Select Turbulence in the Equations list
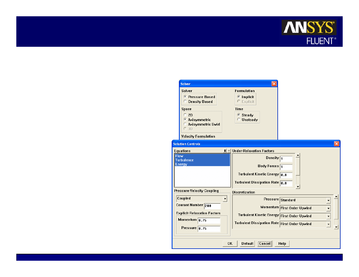This screenshot has height=277, width=359. [184, 160]
